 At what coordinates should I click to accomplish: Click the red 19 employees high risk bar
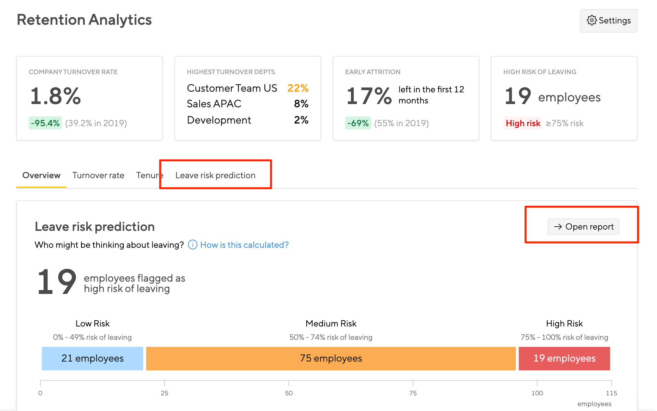(564, 358)
